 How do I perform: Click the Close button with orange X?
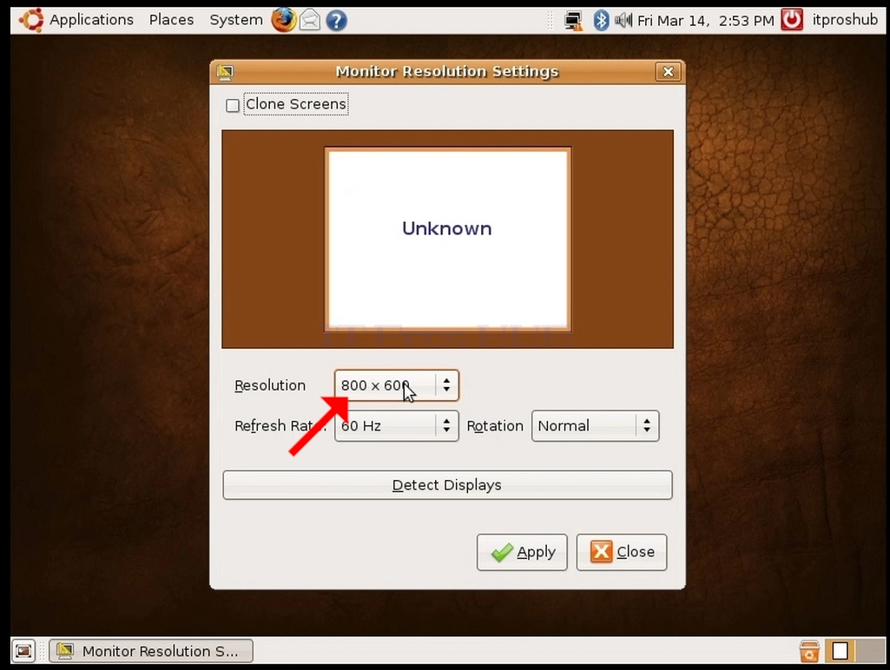pyautogui.click(x=622, y=552)
